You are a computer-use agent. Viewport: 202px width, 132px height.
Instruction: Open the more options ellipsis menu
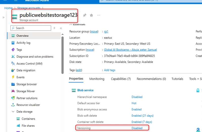(98, 15)
